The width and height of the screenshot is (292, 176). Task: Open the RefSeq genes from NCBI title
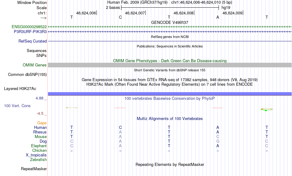tap(170, 37)
